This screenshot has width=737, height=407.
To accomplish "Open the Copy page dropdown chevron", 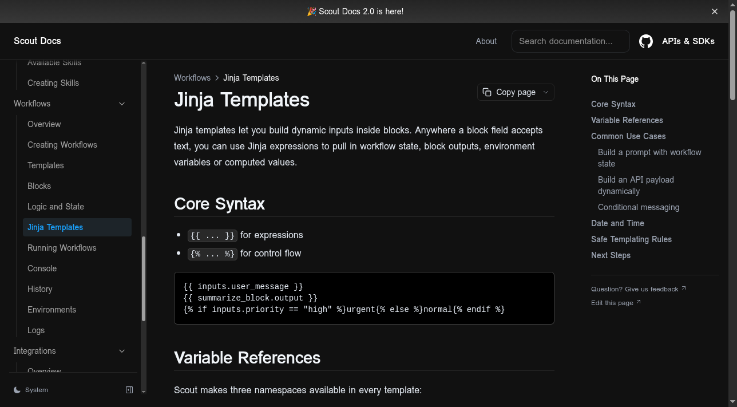I will pos(546,92).
